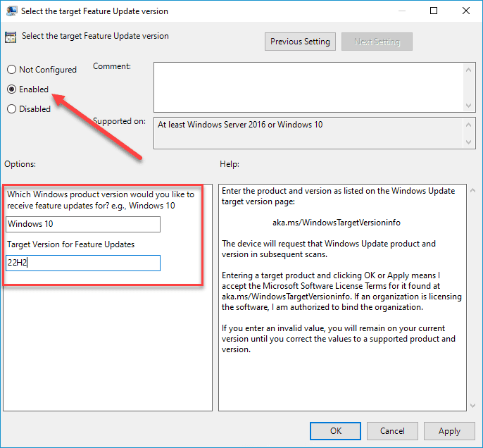Click the policy icon in the title bar
Viewport: 483px width, 448px height.
[12, 11]
